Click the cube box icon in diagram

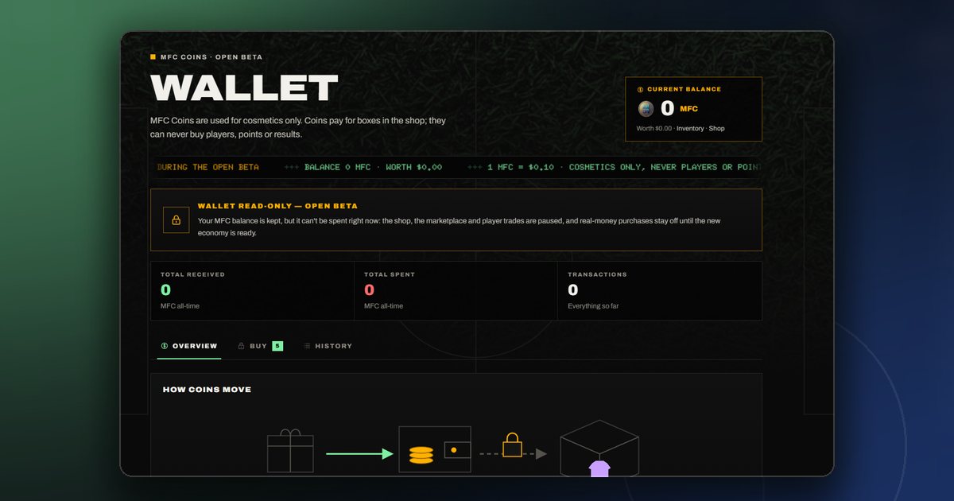[x=599, y=448]
